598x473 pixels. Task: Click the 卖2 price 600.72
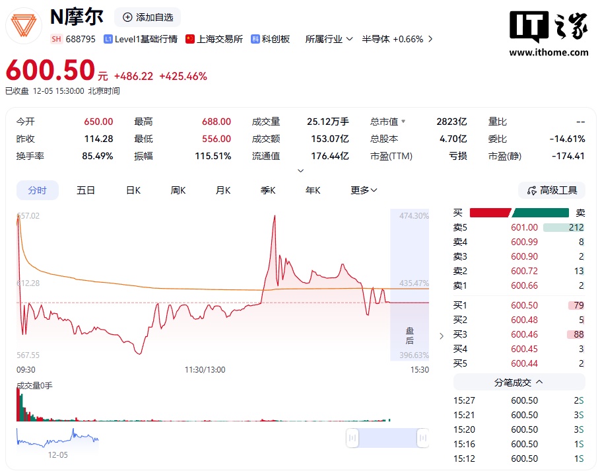pyautogui.click(x=524, y=271)
